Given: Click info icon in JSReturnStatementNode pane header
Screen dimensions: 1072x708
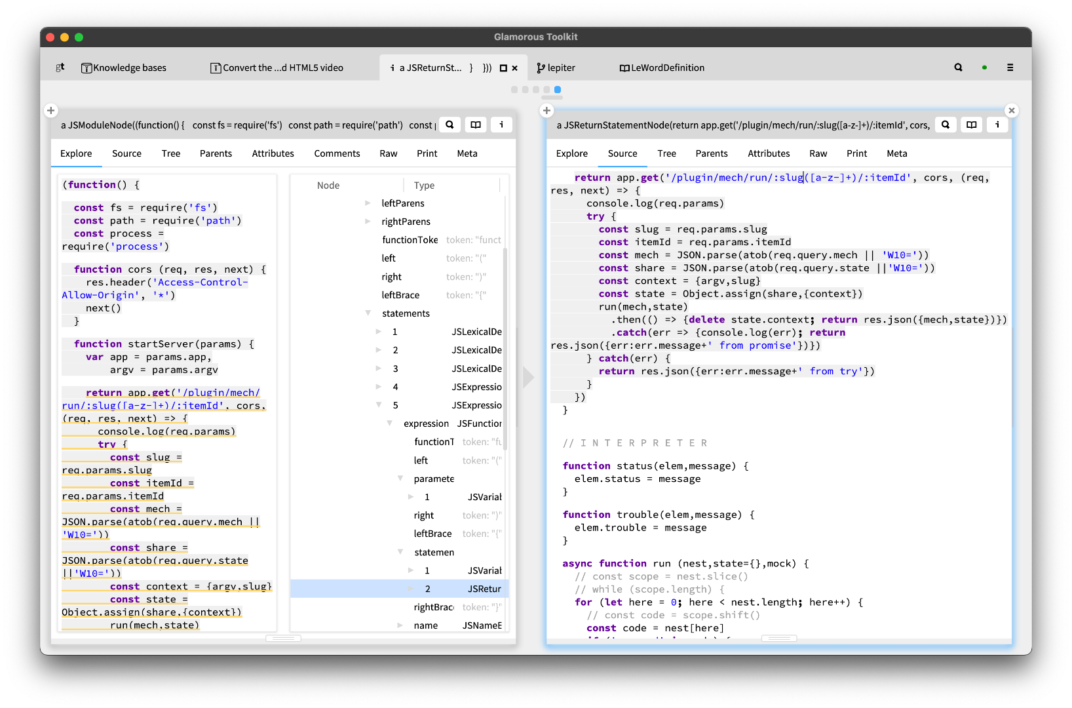Looking at the screenshot, I should tap(997, 125).
